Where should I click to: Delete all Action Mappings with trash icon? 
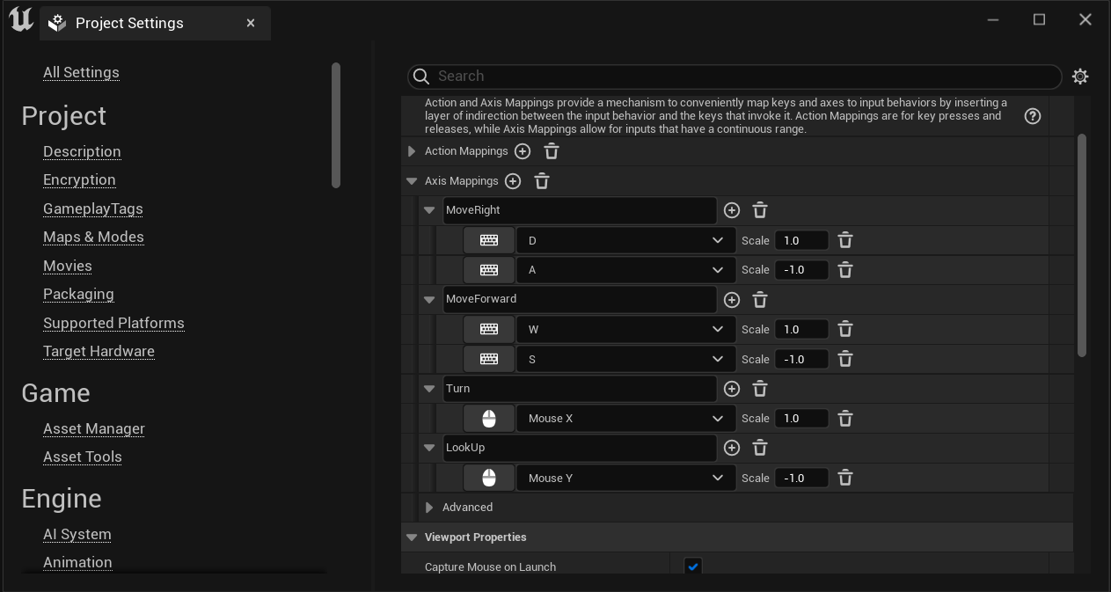coord(552,151)
